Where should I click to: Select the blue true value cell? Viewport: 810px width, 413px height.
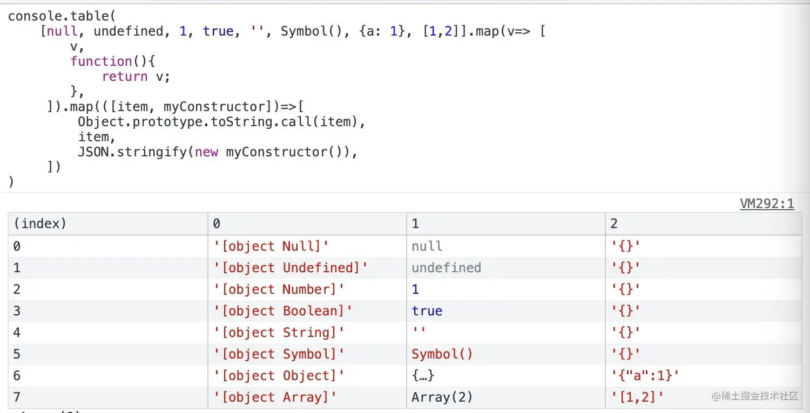coord(427,311)
